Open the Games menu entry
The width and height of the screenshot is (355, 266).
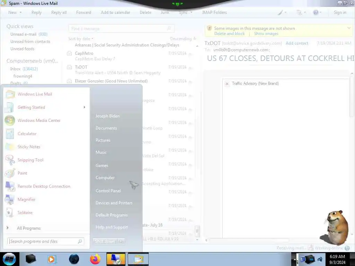(x=102, y=165)
